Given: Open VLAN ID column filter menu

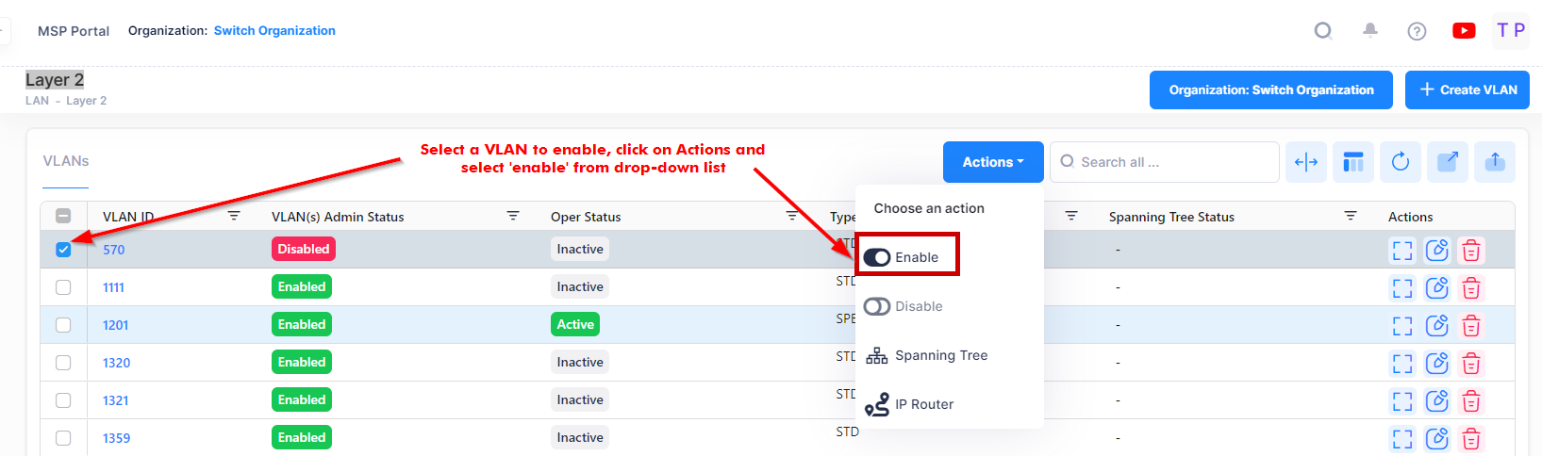Looking at the screenshot, I should click(234, 216).
